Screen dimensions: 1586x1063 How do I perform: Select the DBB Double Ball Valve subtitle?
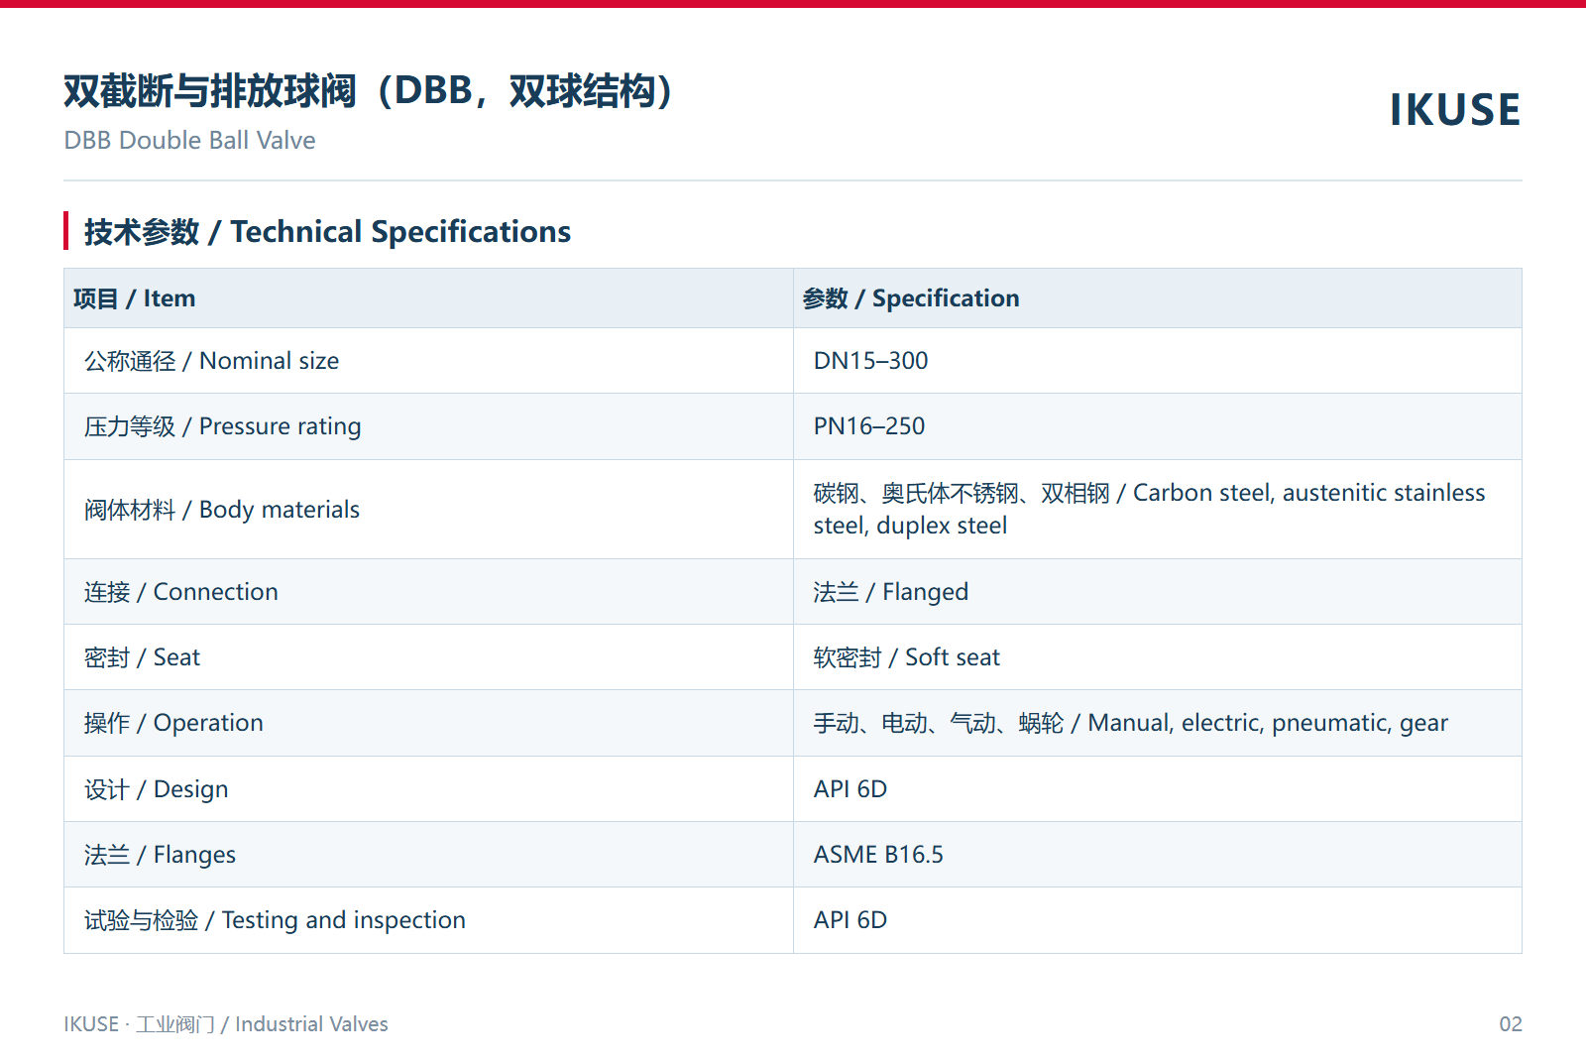click(189, 141)
